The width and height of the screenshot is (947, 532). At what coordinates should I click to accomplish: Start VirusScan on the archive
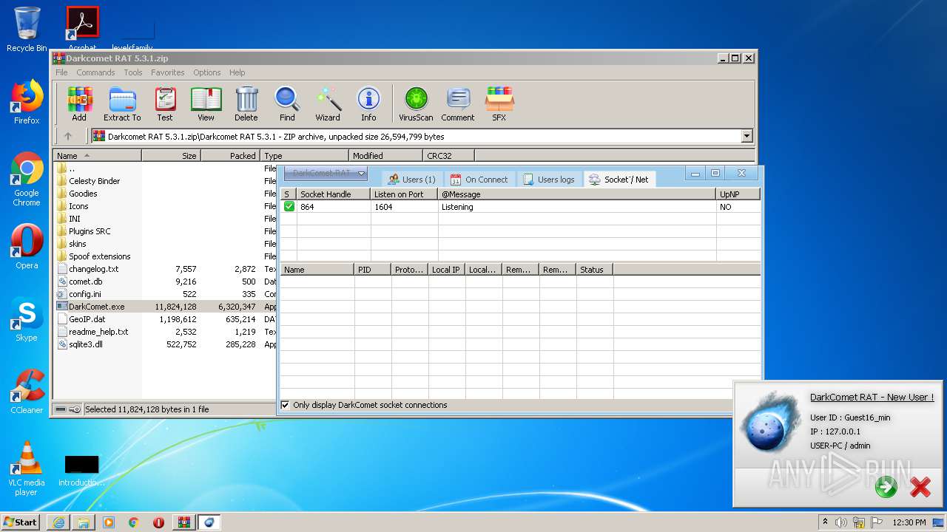pos(416,104)
